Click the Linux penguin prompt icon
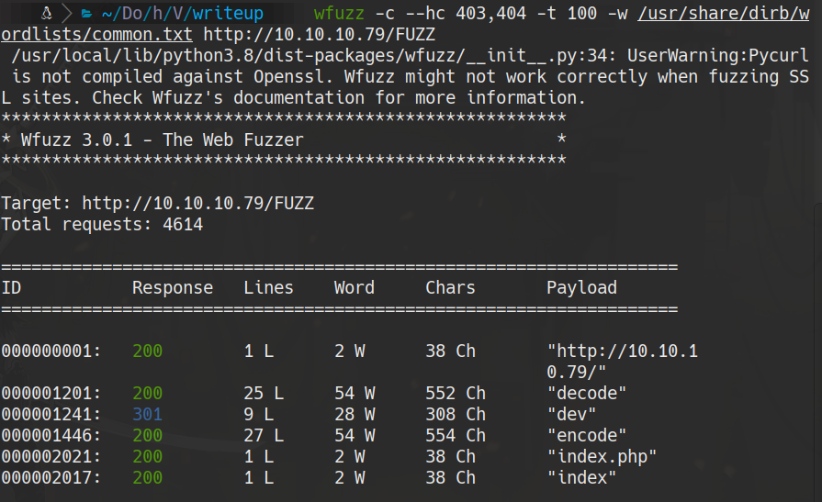 (46, 13)
